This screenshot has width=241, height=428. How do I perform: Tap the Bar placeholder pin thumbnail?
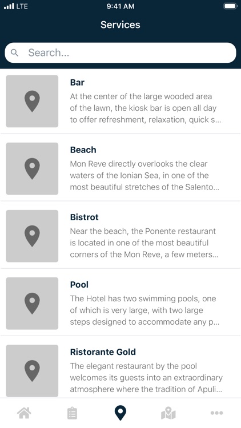click(32, 101)
